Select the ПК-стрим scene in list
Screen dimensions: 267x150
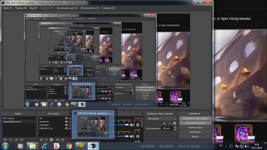[x=9, y=118]
